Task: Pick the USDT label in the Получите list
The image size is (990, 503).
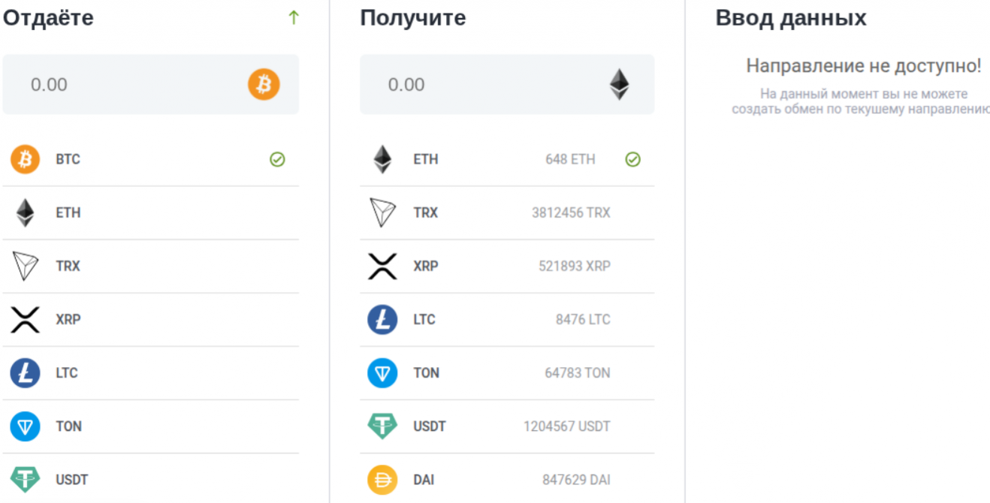Action: point(430,426)
